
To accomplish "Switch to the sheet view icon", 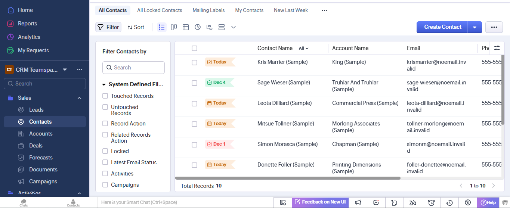I will [186, 27].
